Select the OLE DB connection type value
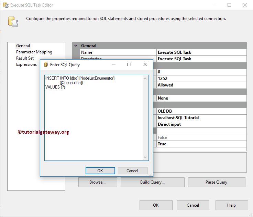 coord(201,111)
